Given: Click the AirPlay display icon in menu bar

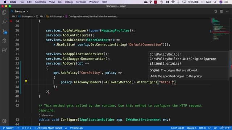Looking at the screenshot, I should pos(184,2).
